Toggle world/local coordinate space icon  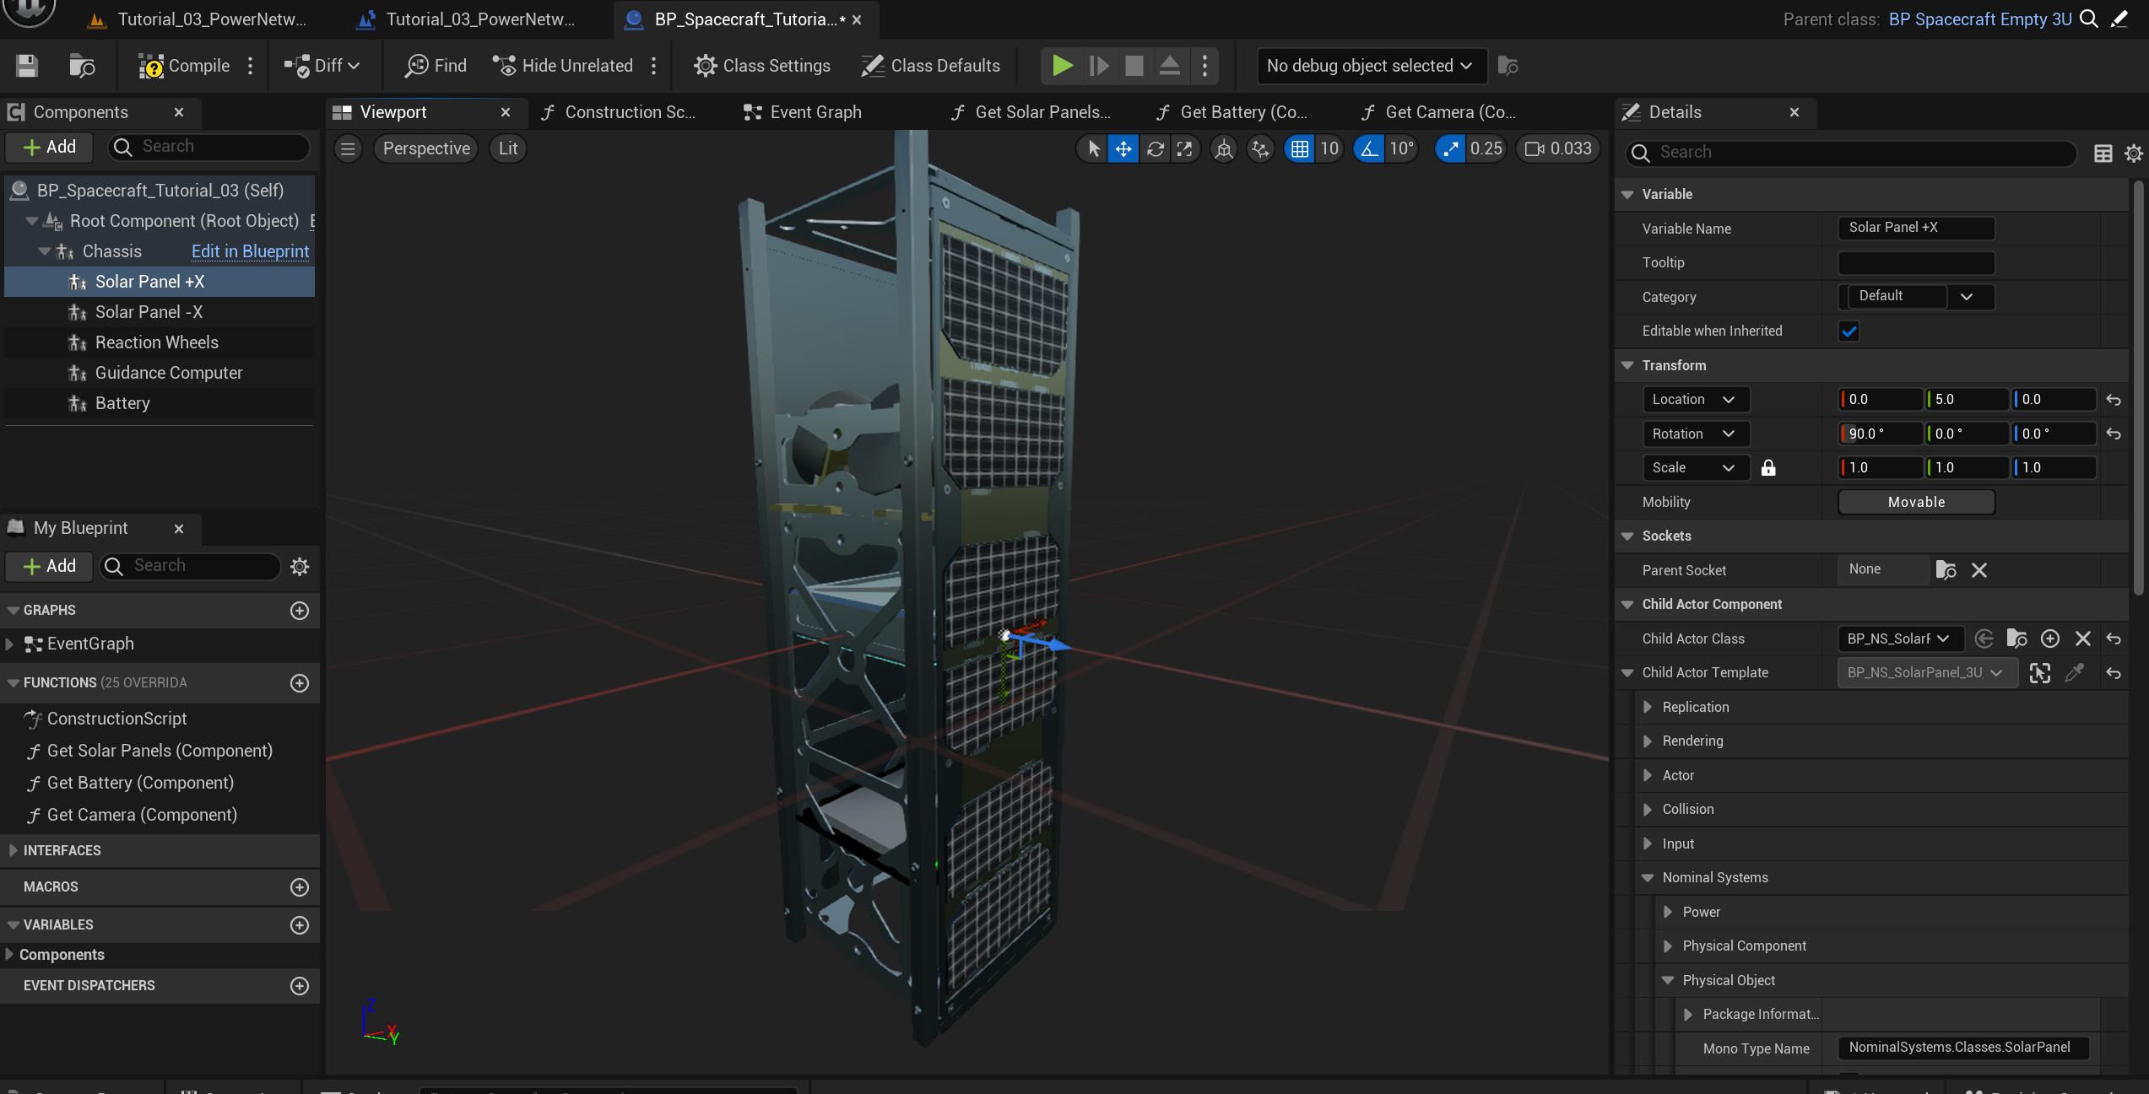(x=1223, y=148)
